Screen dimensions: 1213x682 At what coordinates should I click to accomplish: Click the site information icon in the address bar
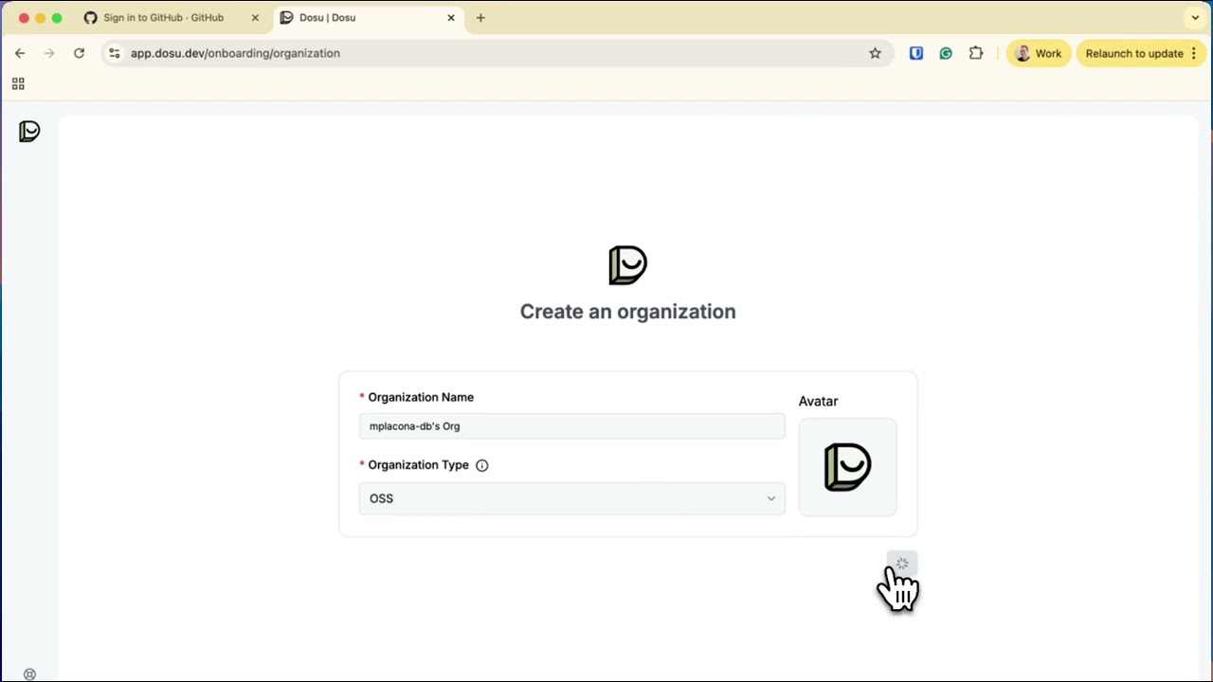point(114,53)
